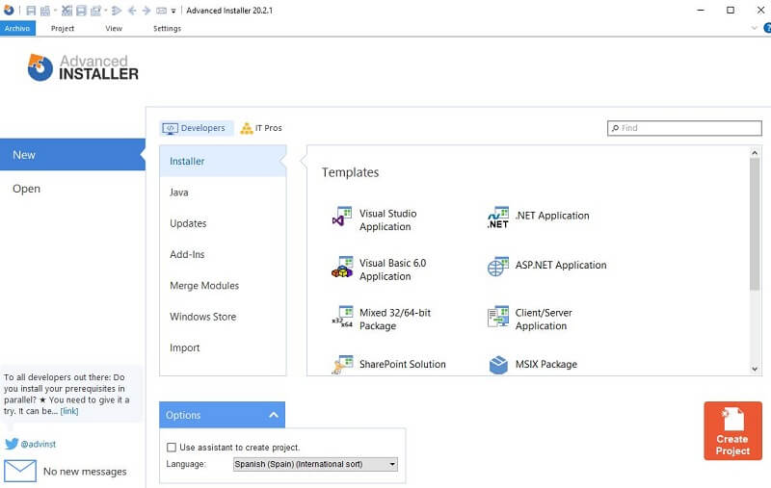
Task: Select the Java category
Action: pos(223,193)
